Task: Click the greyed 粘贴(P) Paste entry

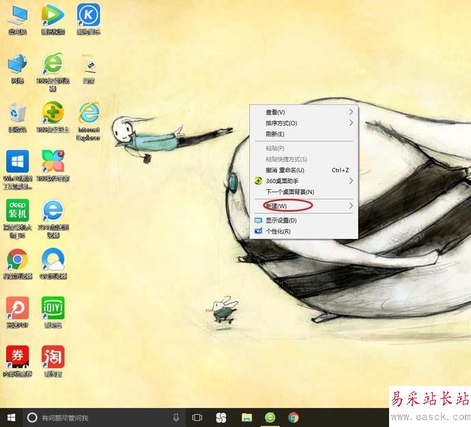Action: 304,148
